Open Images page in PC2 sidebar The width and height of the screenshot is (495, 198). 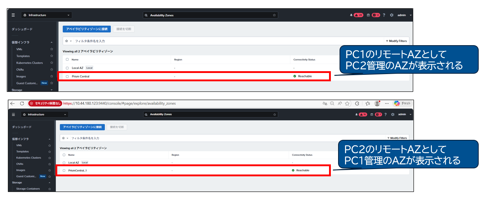click(x=21, y=170)
